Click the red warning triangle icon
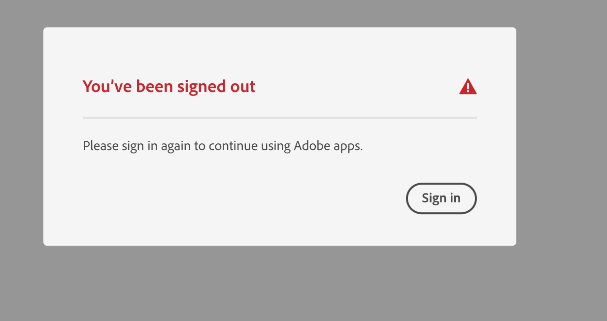 click(468, 87)
